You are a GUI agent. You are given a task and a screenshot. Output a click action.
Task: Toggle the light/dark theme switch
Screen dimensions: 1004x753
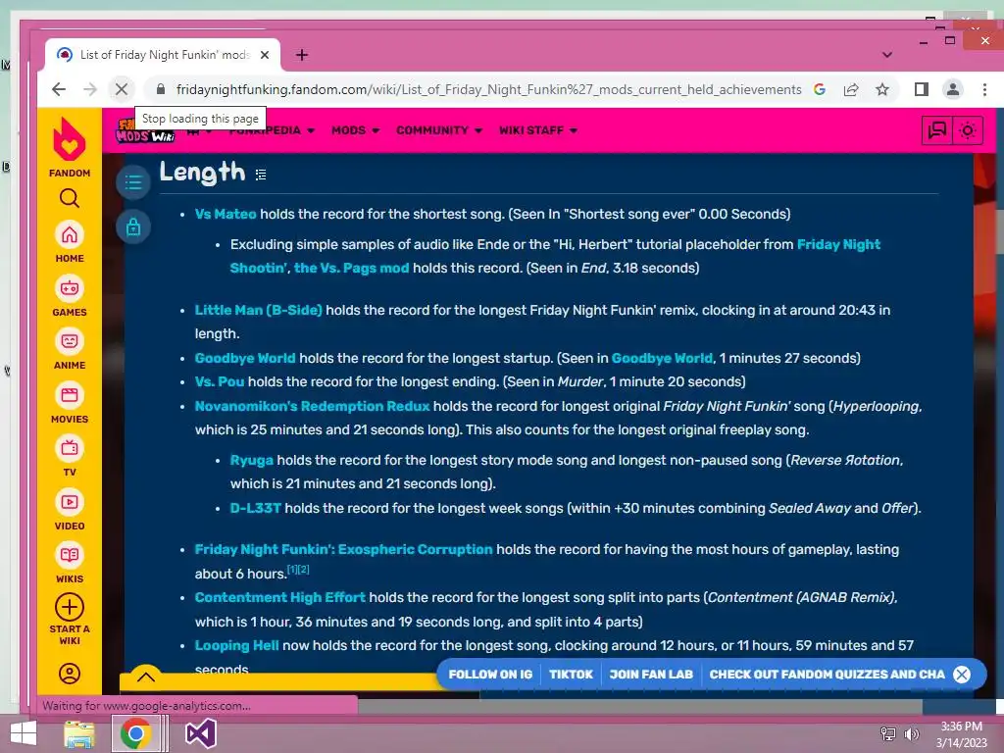(968, 130)
